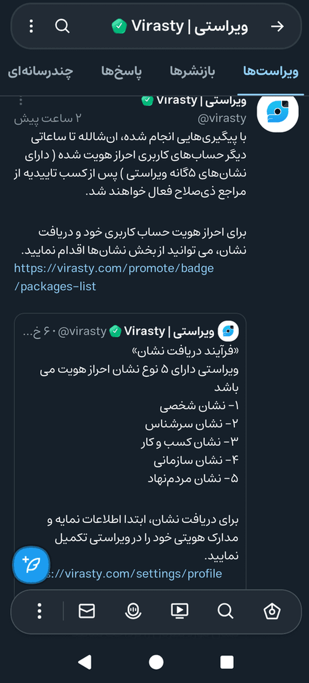Open the quoted post's small Virasty avatar
The image size is (309, 683).
point(229,330)
